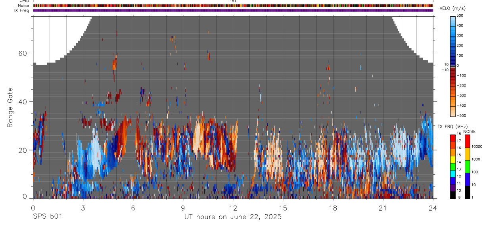Click the '300' velocity colorbar label
This screenshot has height=225, width=487.
(460, 36)
